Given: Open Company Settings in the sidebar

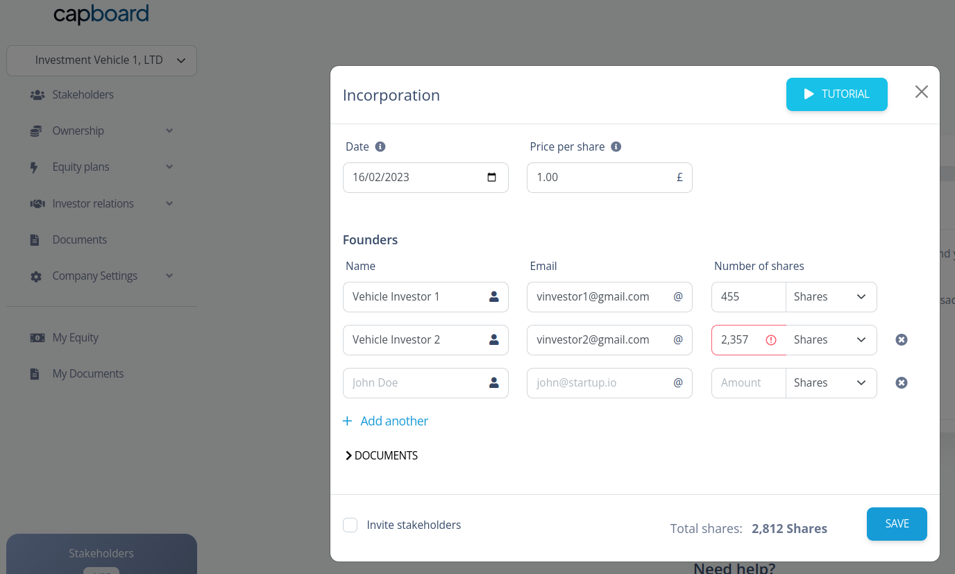Looking at the screenshot, I should click(x=101, y=276).
